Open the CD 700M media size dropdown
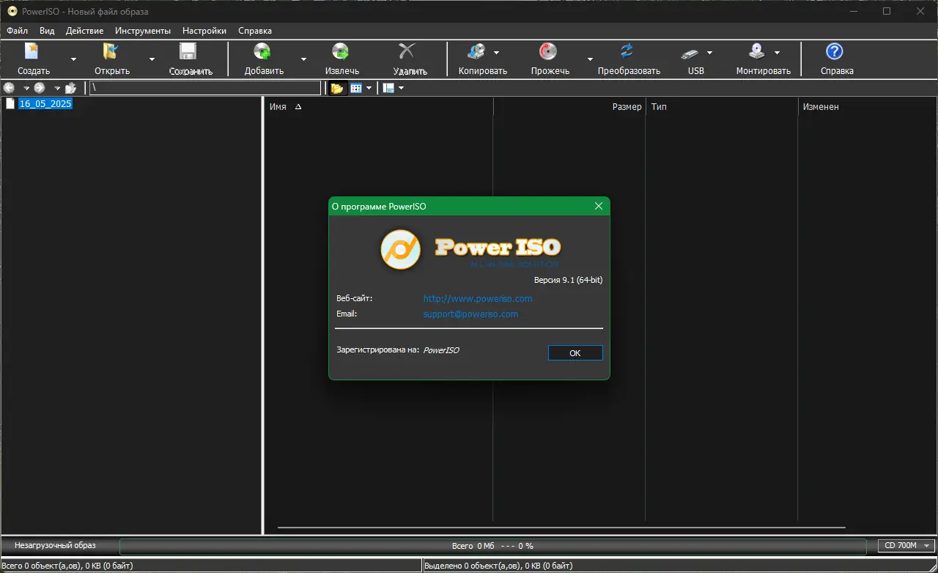Image resolution: width=938 pixels, height=573 pixels. pyautogui.click(x=906, y=546)
